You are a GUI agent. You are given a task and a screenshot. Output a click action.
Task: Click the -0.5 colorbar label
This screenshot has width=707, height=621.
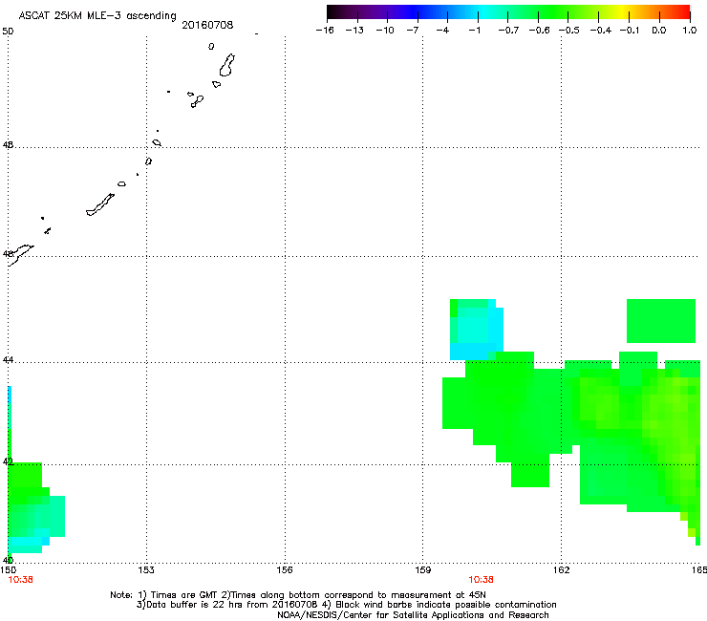(x=569, y=31)
